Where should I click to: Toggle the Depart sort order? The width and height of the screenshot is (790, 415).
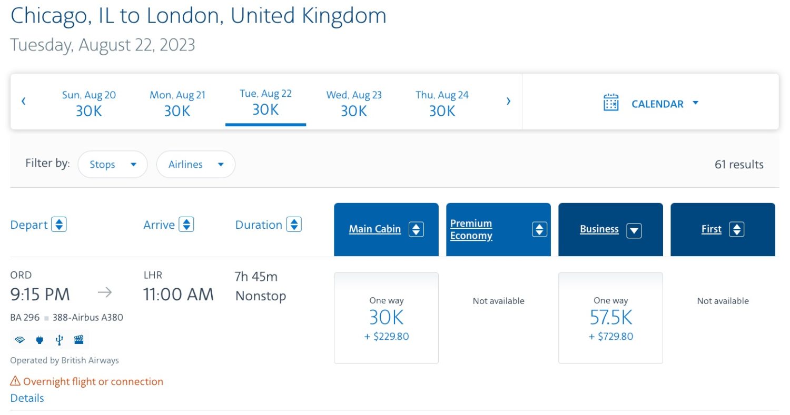pos(60,224)
